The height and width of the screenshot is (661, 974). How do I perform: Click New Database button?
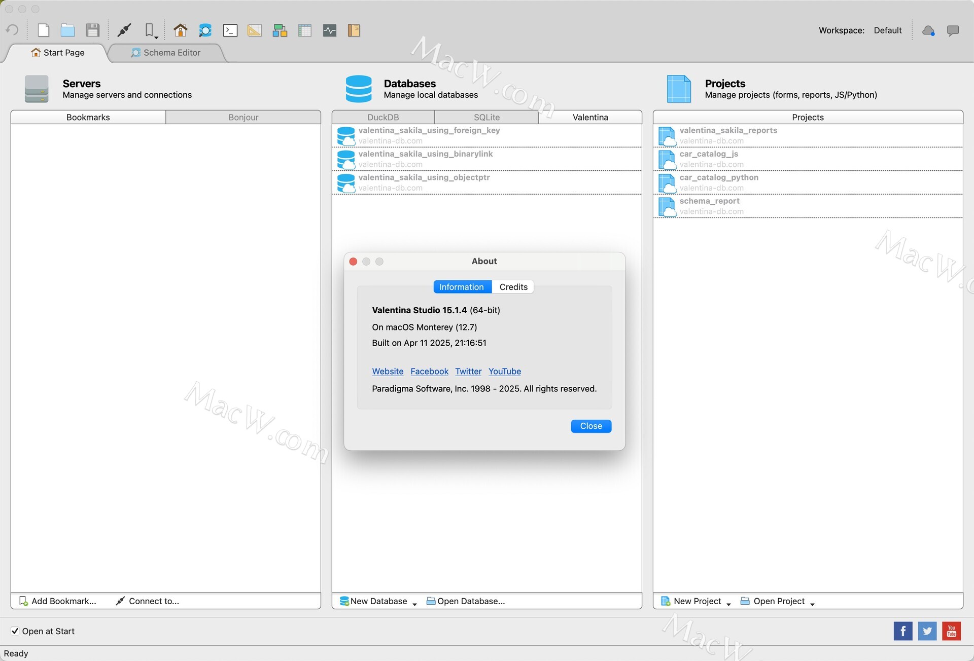[x=373, y=601]
